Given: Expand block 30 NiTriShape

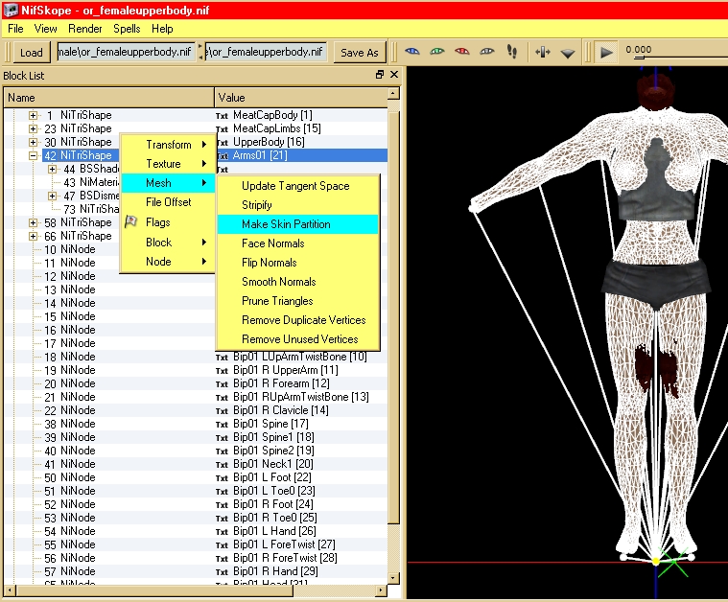Looking at the screenshot, I should click(x=33, y=142).
